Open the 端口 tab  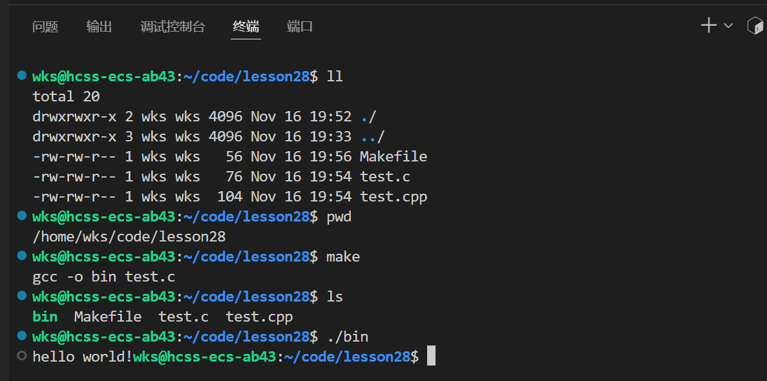[299, 26]
